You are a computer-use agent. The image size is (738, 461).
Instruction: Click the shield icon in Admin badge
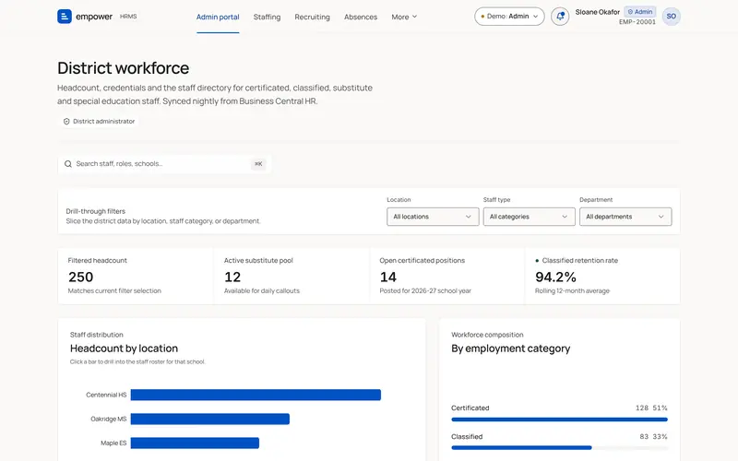pos(630,12)
